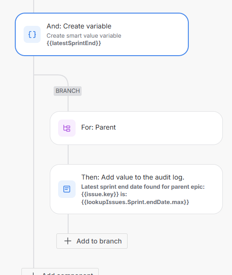This screenshot has height=275, width=232.
Task: Click the curly braces Create variable icon
Action: tap(32, 34)
